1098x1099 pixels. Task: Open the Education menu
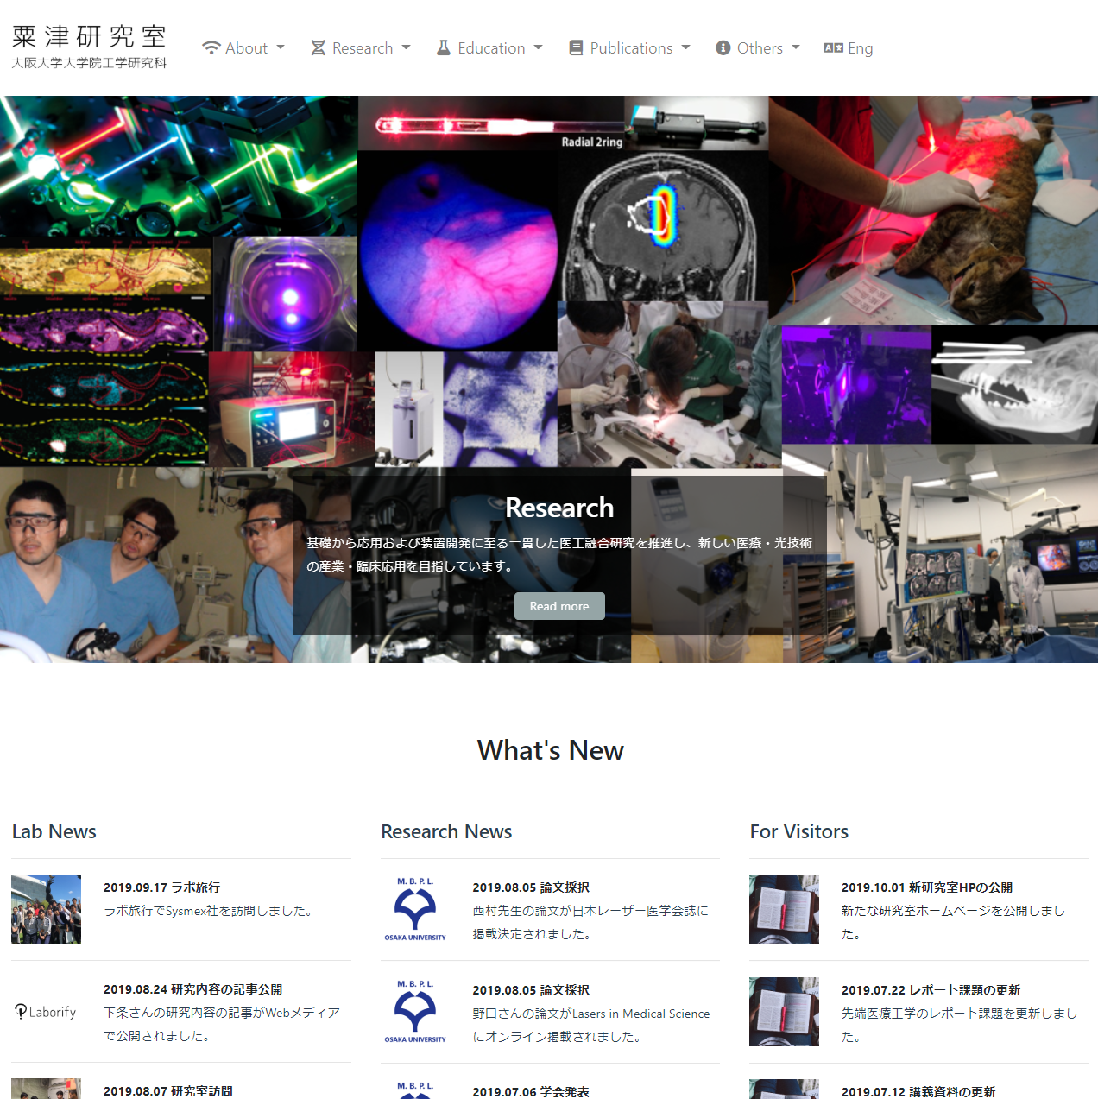490,48
